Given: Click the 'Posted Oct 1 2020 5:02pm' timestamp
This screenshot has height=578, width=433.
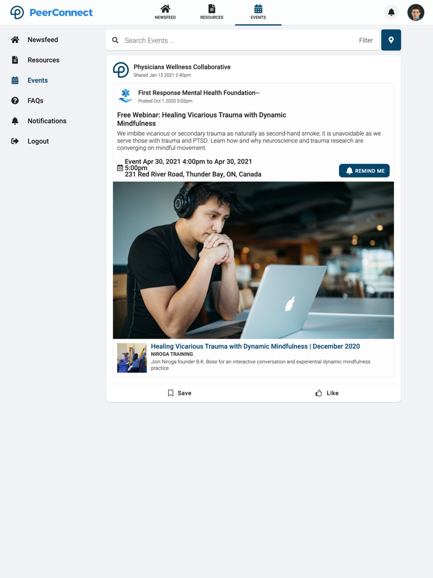Looking at the screenshot, I should point(165,101).
